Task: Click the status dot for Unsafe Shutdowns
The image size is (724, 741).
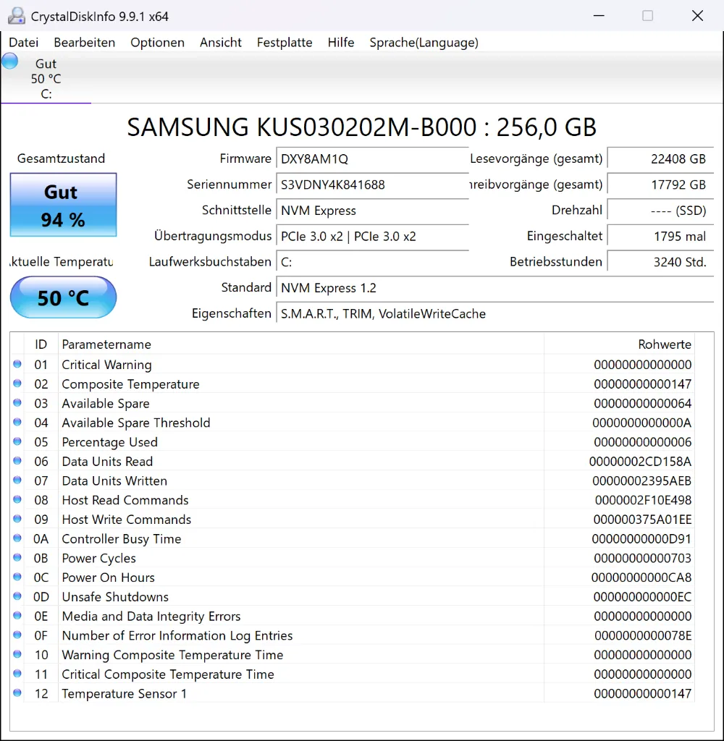Action: pyautogui.click(x=17, y=596)
